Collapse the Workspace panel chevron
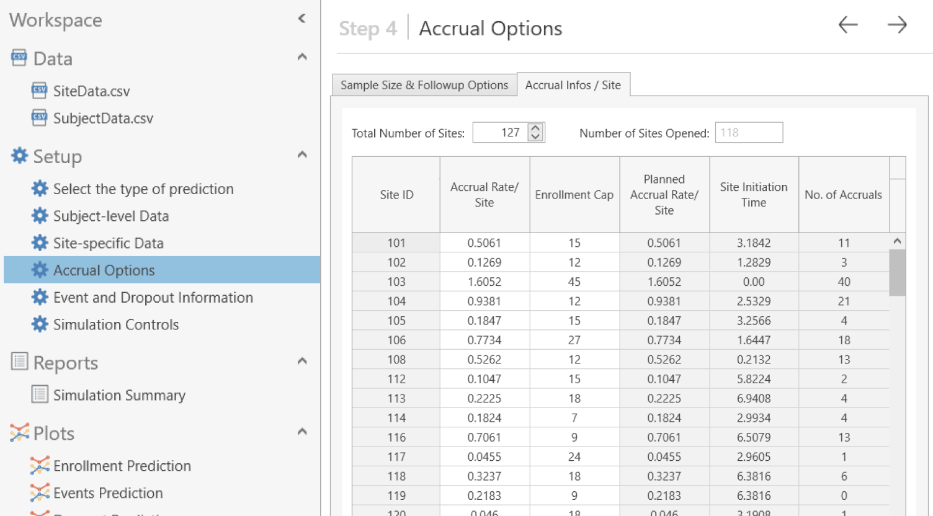 click(x=302, y=19)
